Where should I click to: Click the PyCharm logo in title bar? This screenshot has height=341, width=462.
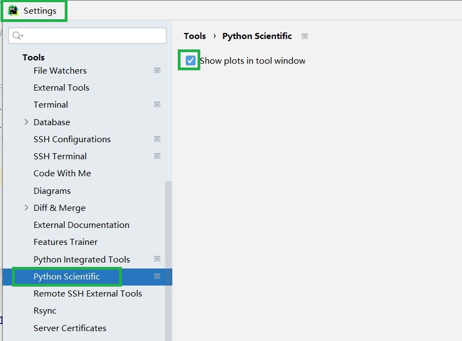[13, 10]
